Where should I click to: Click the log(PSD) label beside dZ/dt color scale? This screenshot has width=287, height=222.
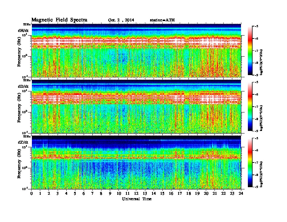(261, 174)
